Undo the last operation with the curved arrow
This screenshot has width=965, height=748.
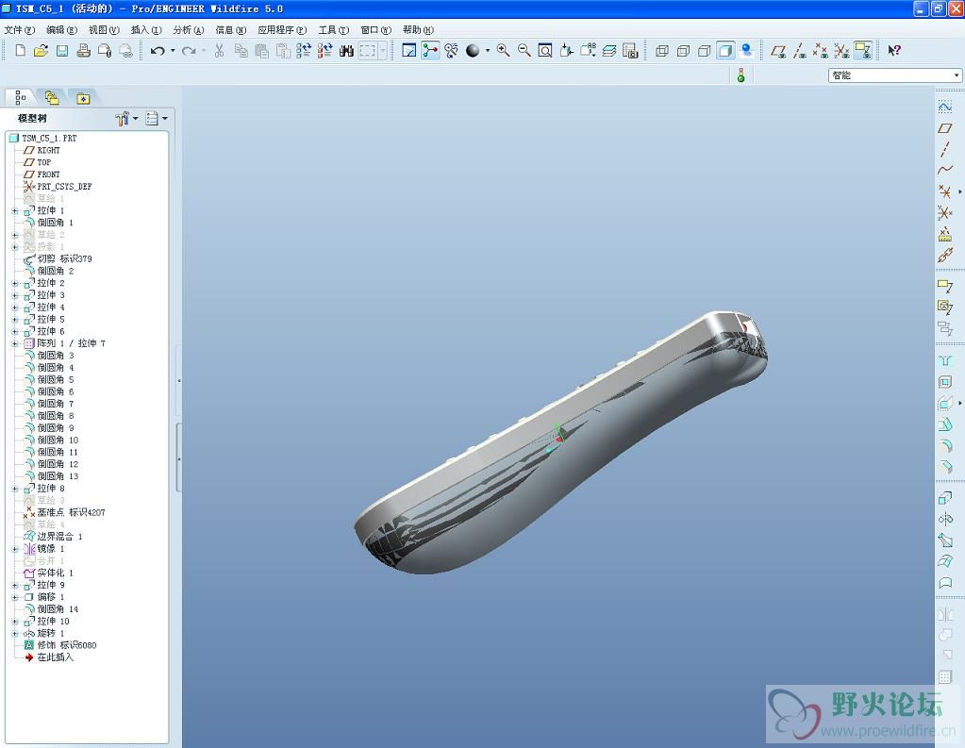(158, 51)
